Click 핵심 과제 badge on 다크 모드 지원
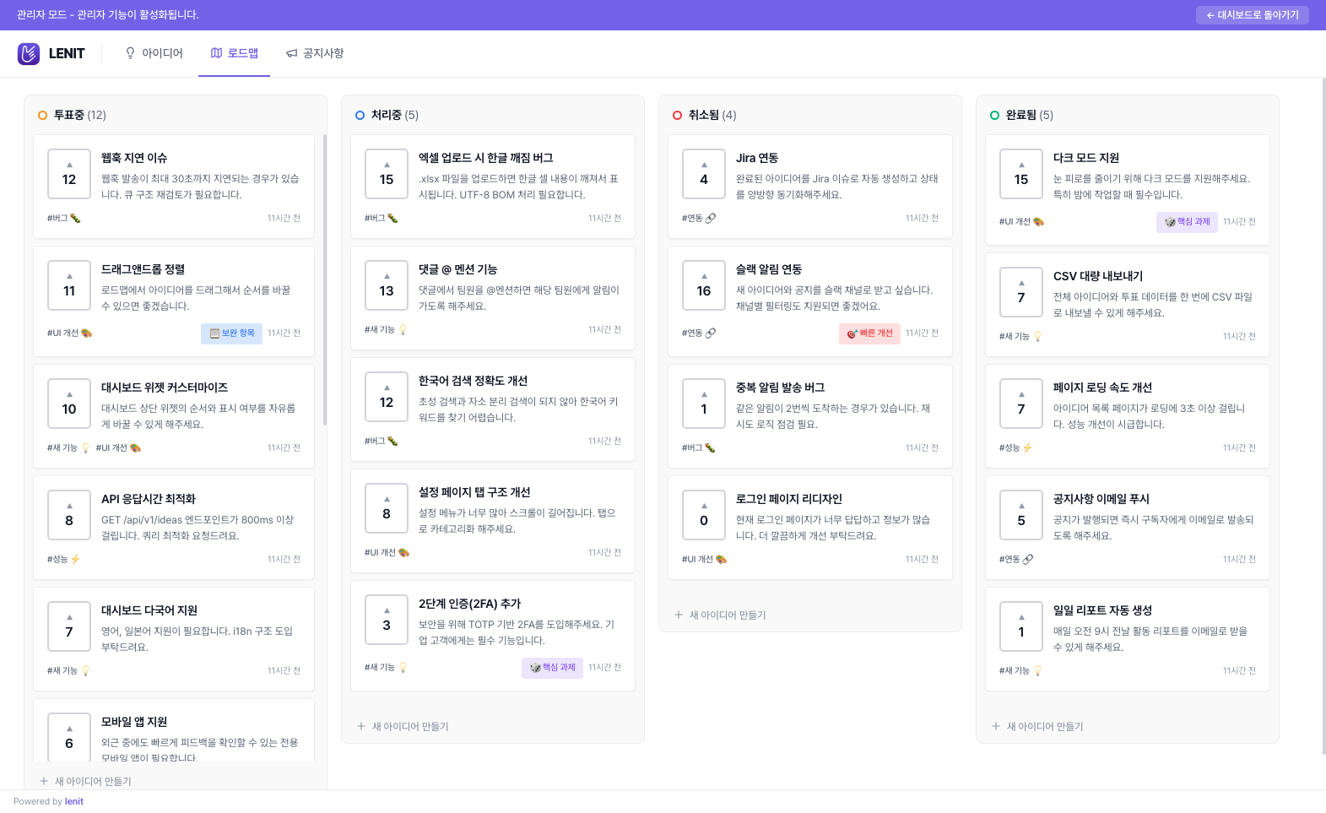This screenshot has height=813, width=1326. (1187, 222)
